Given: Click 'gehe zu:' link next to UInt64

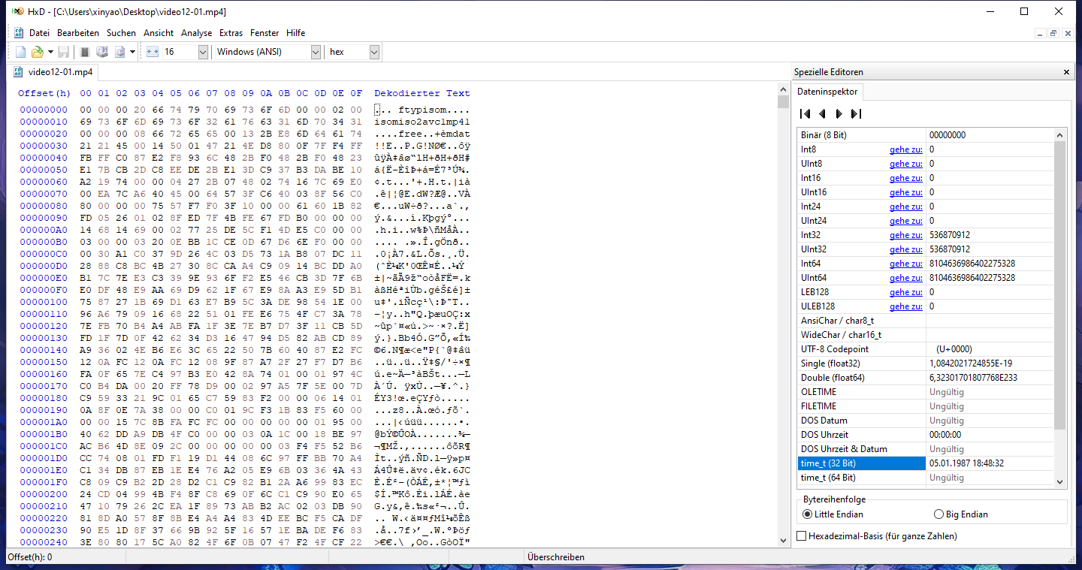Looking at the screenshot, I should tap(905, 278).
